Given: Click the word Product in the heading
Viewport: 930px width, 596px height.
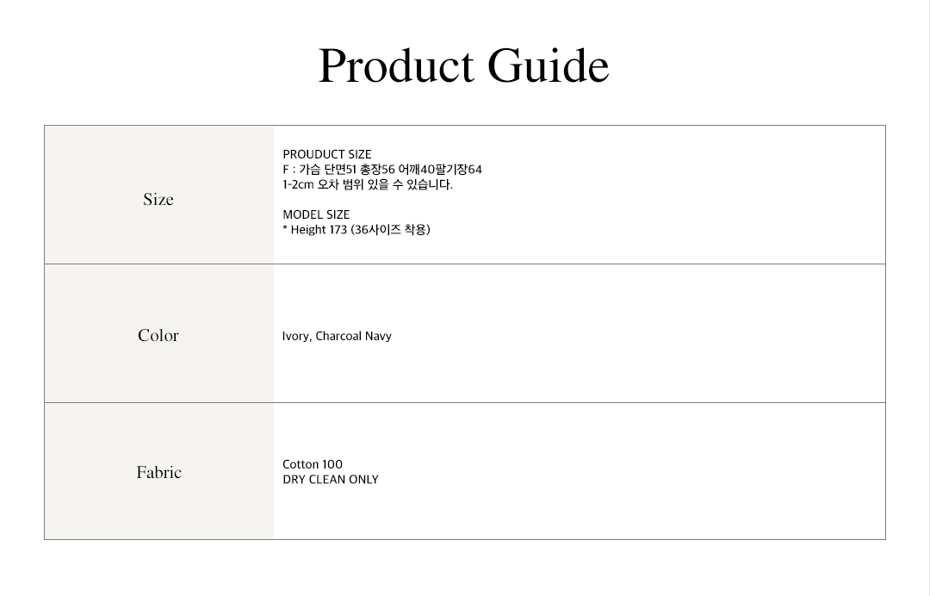Looking at the screenshot, I should pyautogui.click(x=396, y=65).
